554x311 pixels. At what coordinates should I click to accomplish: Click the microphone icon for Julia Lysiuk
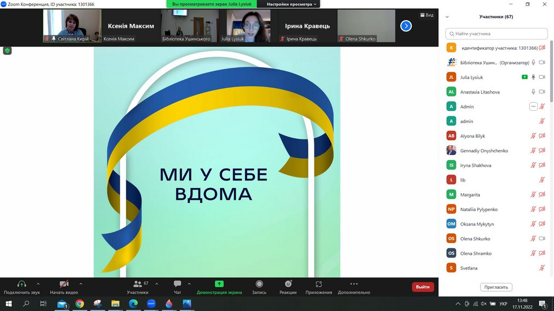pos(533,77)
